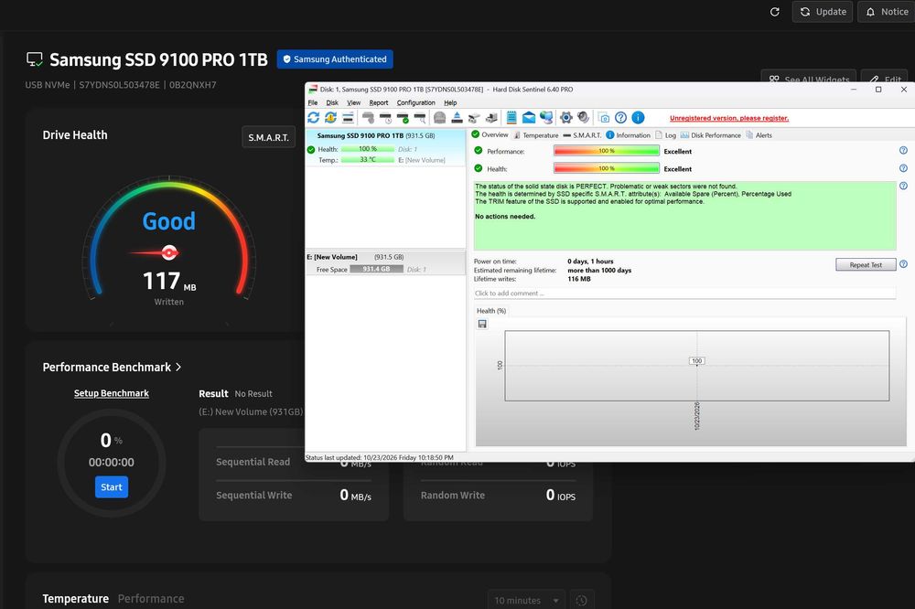This screenshot has width=915, height=609.
Task: Click the question mark help icon in toolbar
Action: click(621, 118)
